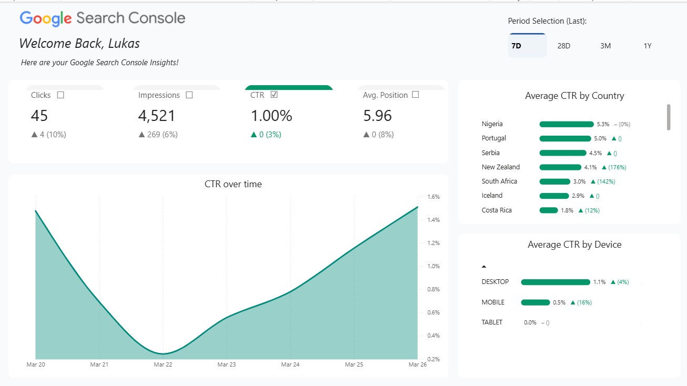Enable the Clicks metric checkbox
Screen dimensions: 687x386
[x=60, y=95]
